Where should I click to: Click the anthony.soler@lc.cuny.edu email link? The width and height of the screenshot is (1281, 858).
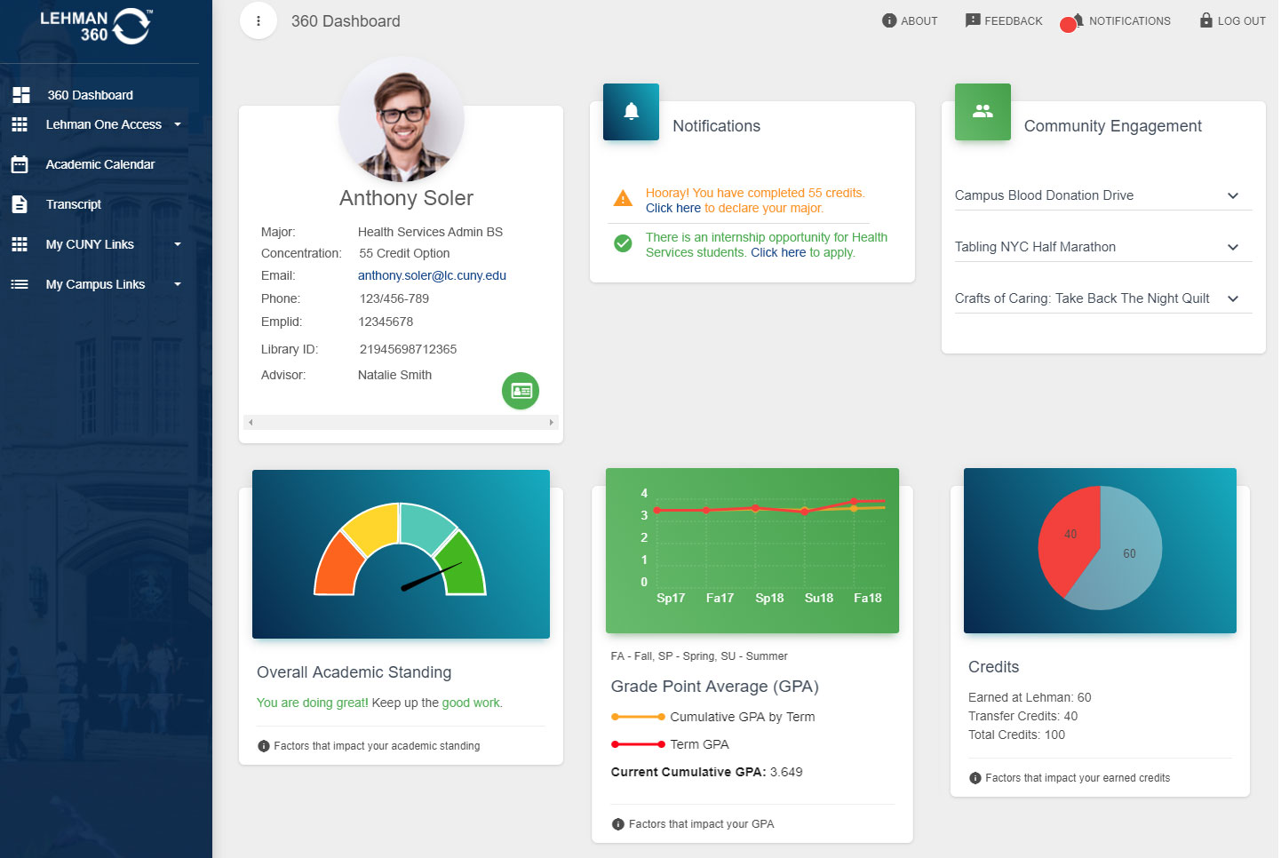[x=432, y=275]
